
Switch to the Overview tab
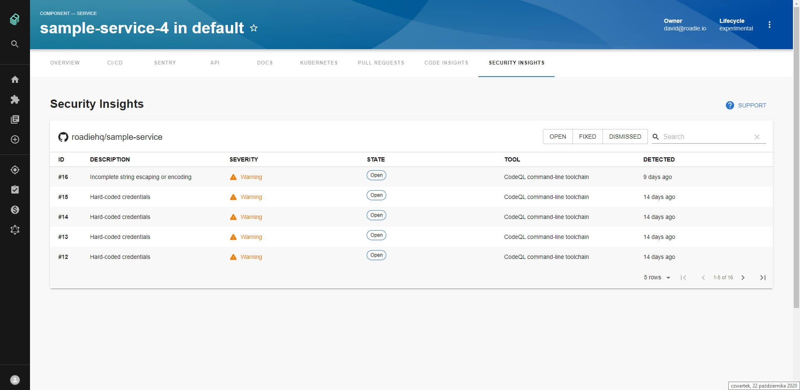65,63
